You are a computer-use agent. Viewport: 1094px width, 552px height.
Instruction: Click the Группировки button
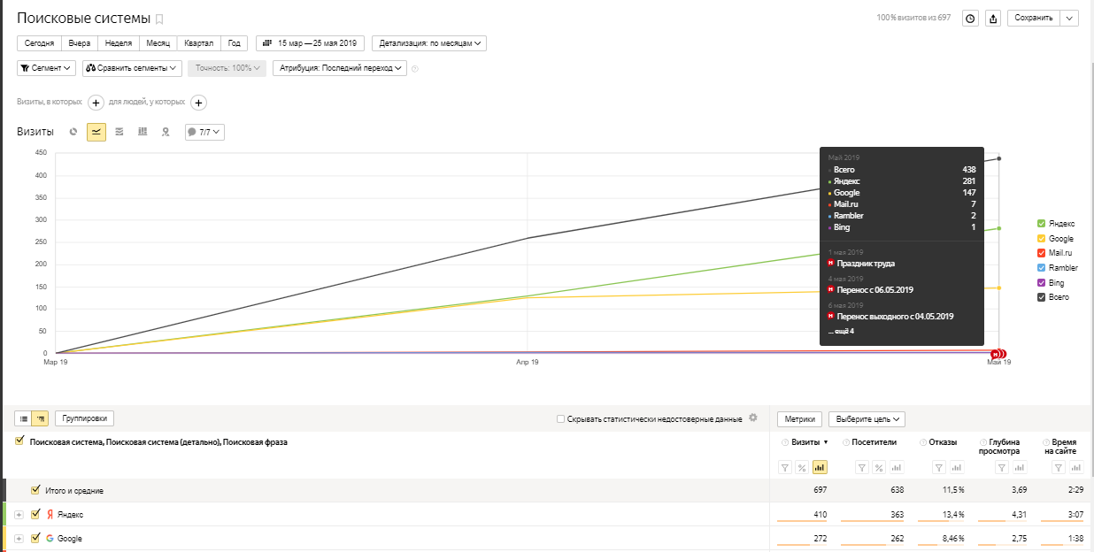pos(84,418)
